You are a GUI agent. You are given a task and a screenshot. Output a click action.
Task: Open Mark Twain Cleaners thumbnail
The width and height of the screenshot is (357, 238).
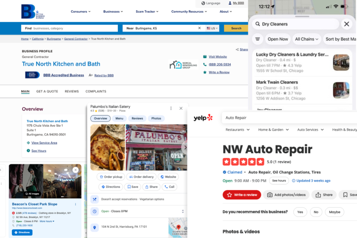click(x=341, y=90)
